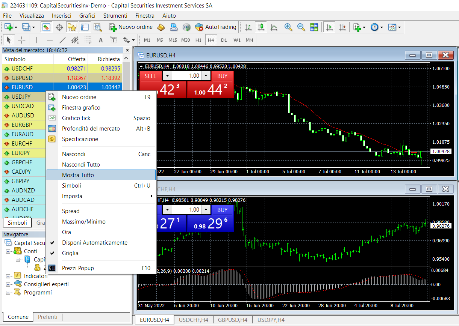The height and width of the screenshot is (326, 459).
Task: Select the cursor arrow tool
Action: (x=9, y=40)
